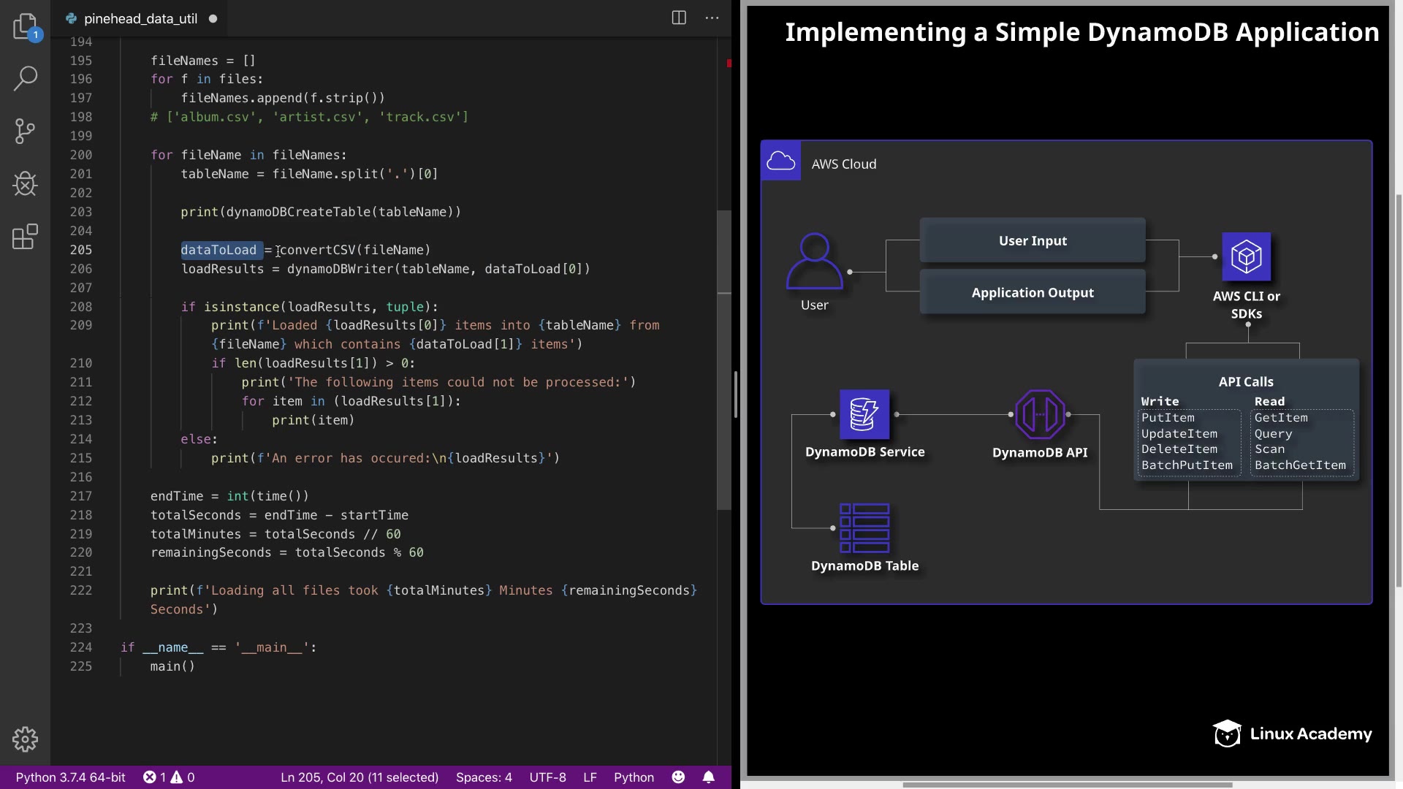Image resolution: width=1403 pixels, height=789 pixels.
Task: Open the Extensions view icon
Action: pyautogui.click(x=25, y=237)
